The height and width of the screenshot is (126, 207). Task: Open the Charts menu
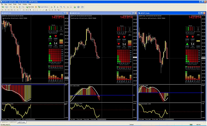pyautogui.click(x=15, y=4)
